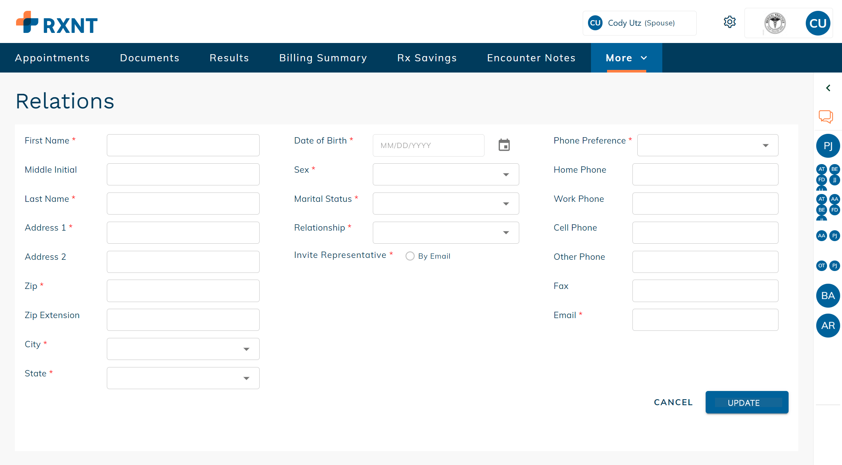Open the More menu tab

(626, 58)
